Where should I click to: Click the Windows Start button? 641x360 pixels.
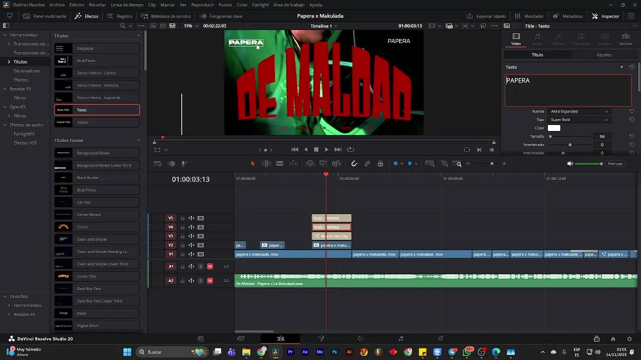[x=127, y=352]
